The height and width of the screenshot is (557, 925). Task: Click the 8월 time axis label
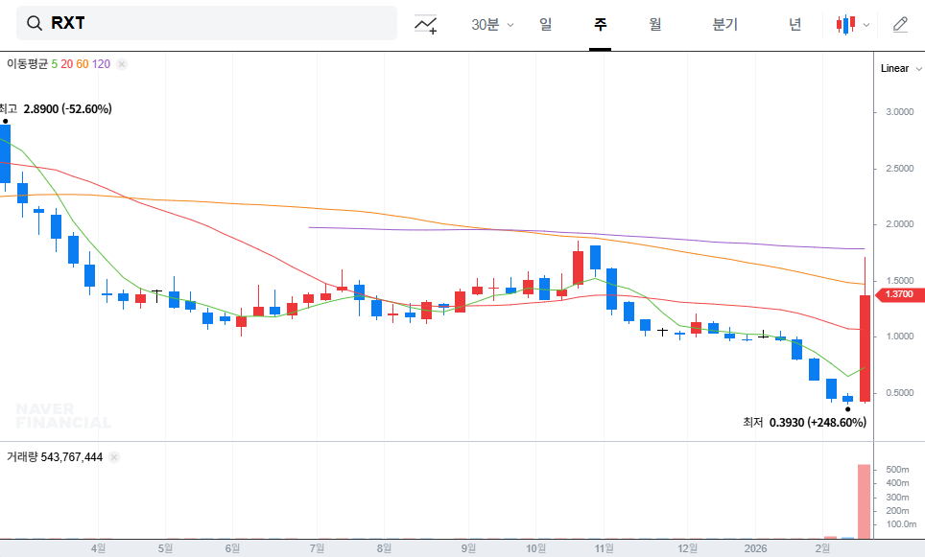[384, 548]
